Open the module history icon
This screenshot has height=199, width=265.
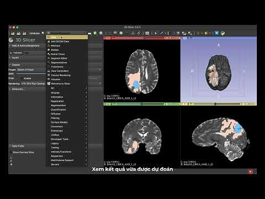point(89,33)
